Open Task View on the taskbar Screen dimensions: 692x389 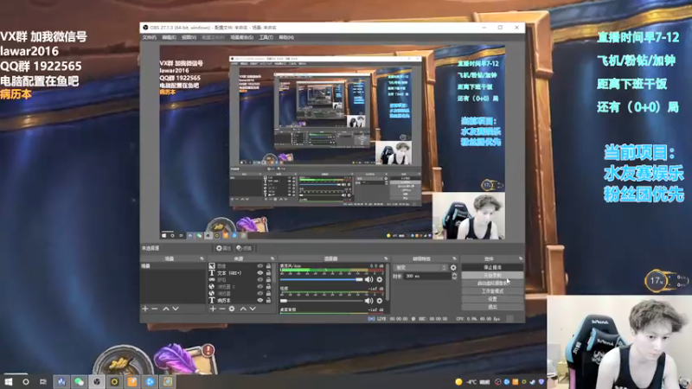pos(42,381)
